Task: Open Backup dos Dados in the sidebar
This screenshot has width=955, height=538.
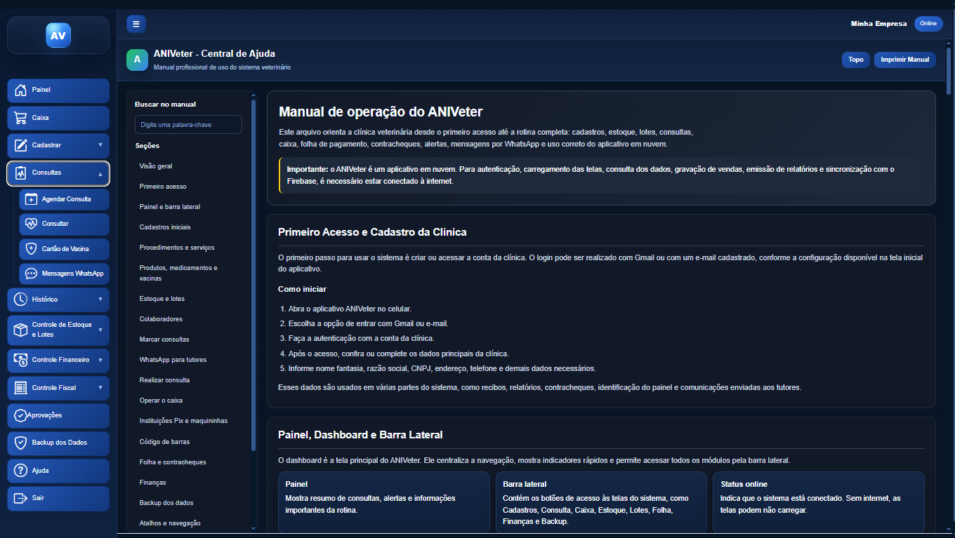Action: click(58, 443)
